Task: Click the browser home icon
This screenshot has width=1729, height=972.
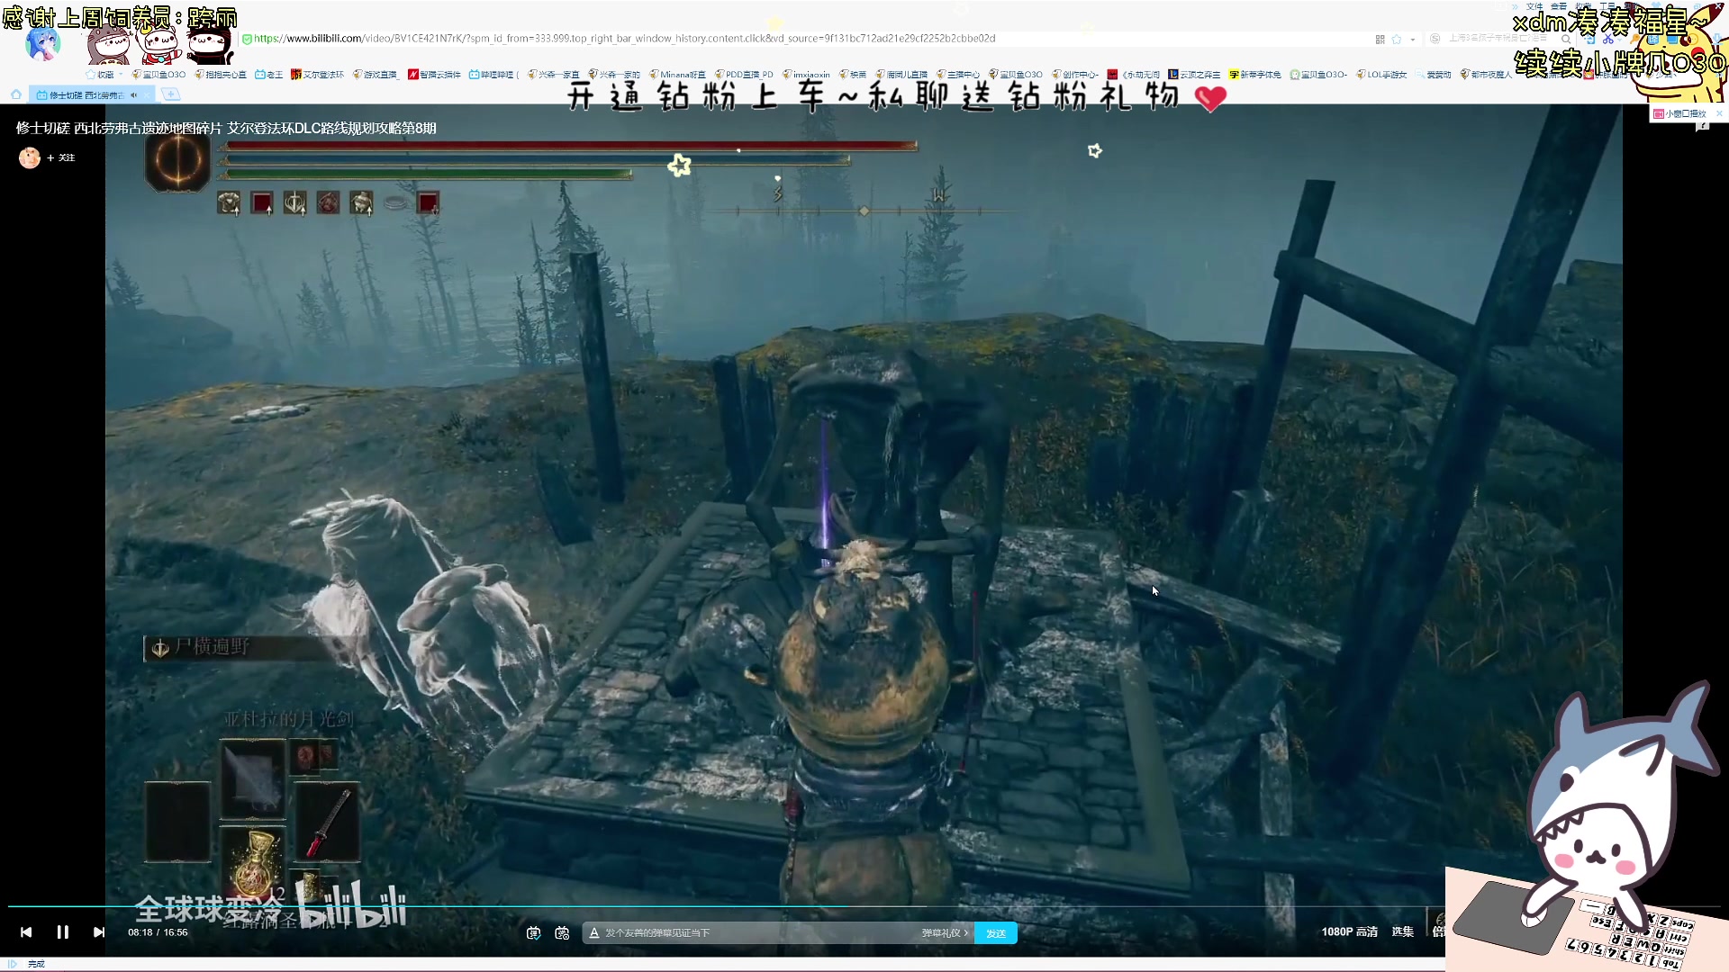Action: (x=15, y=94)
